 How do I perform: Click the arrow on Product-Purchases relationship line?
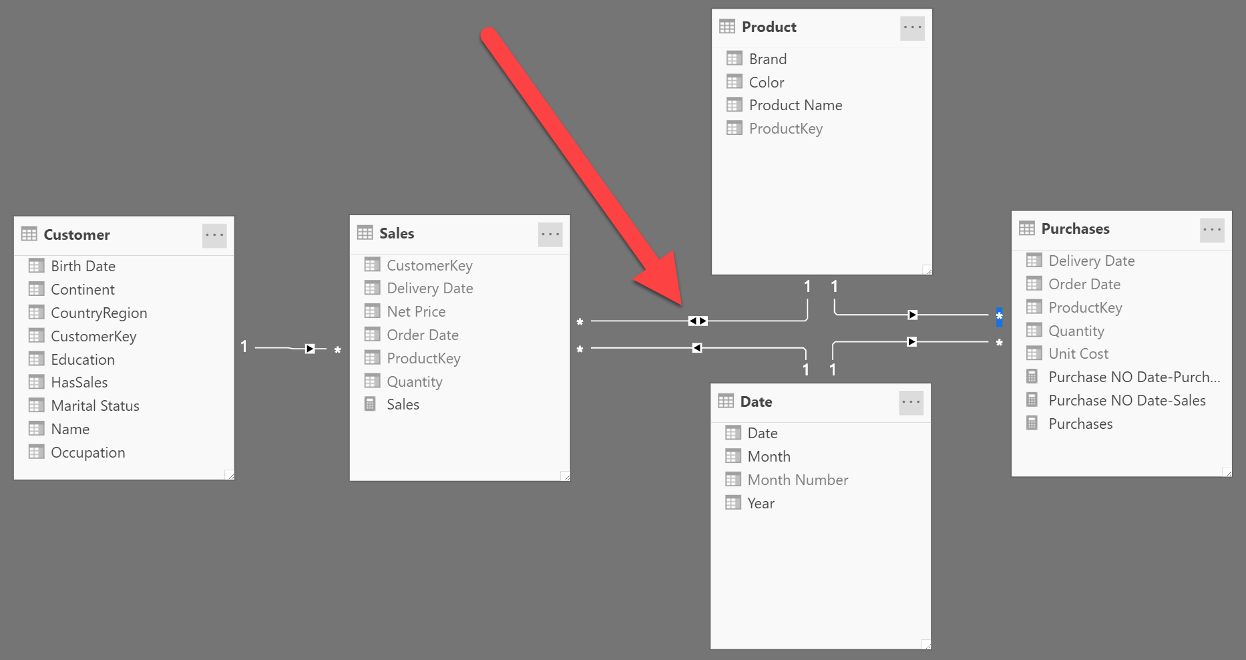click(913, 315)
